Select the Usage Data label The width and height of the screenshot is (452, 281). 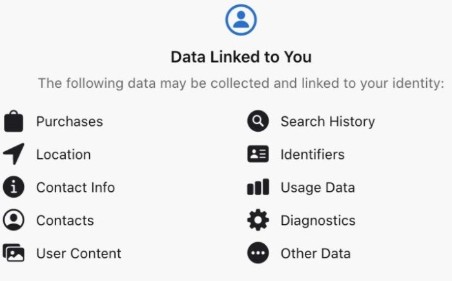pos(318,188)
